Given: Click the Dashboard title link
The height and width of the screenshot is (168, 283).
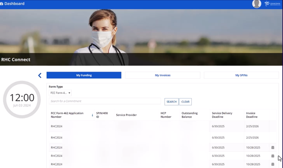Looking at the screenshot, I should pos(14,4).
